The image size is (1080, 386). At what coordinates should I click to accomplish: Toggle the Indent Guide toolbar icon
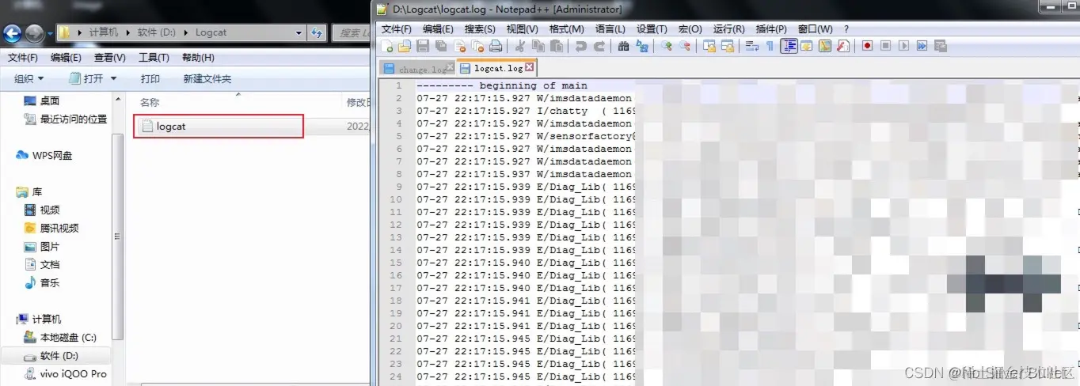[x=789, y=46]
